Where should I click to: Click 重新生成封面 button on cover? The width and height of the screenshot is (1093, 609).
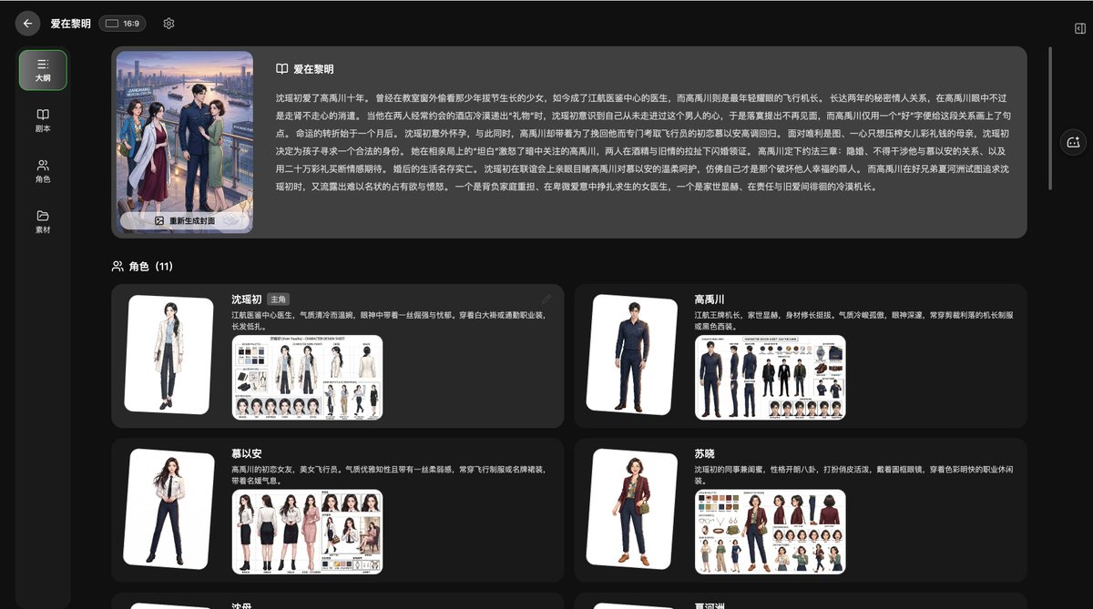184,220
